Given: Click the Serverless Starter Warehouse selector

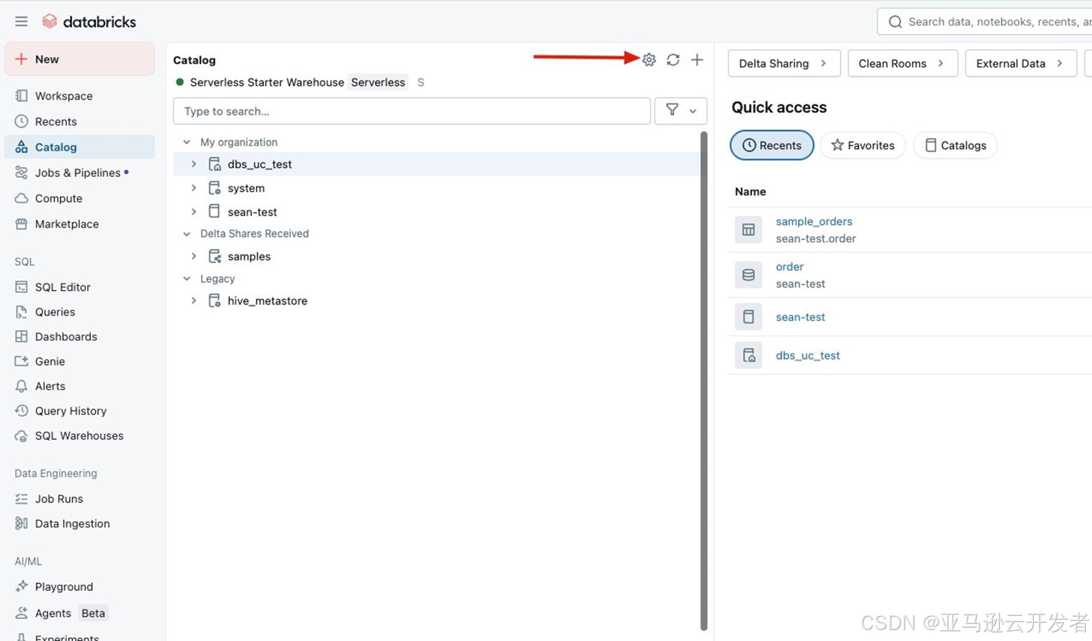Looking at the screenshot, I should (299, 82).
